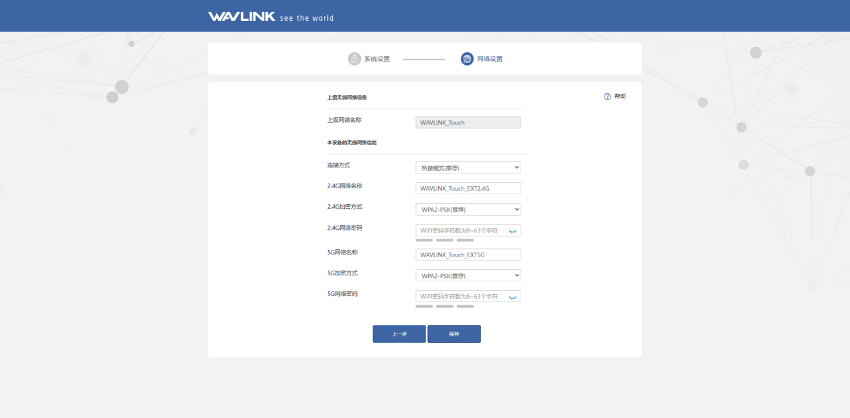
Task: Click the 保存 button
Action: coord(454,334)
